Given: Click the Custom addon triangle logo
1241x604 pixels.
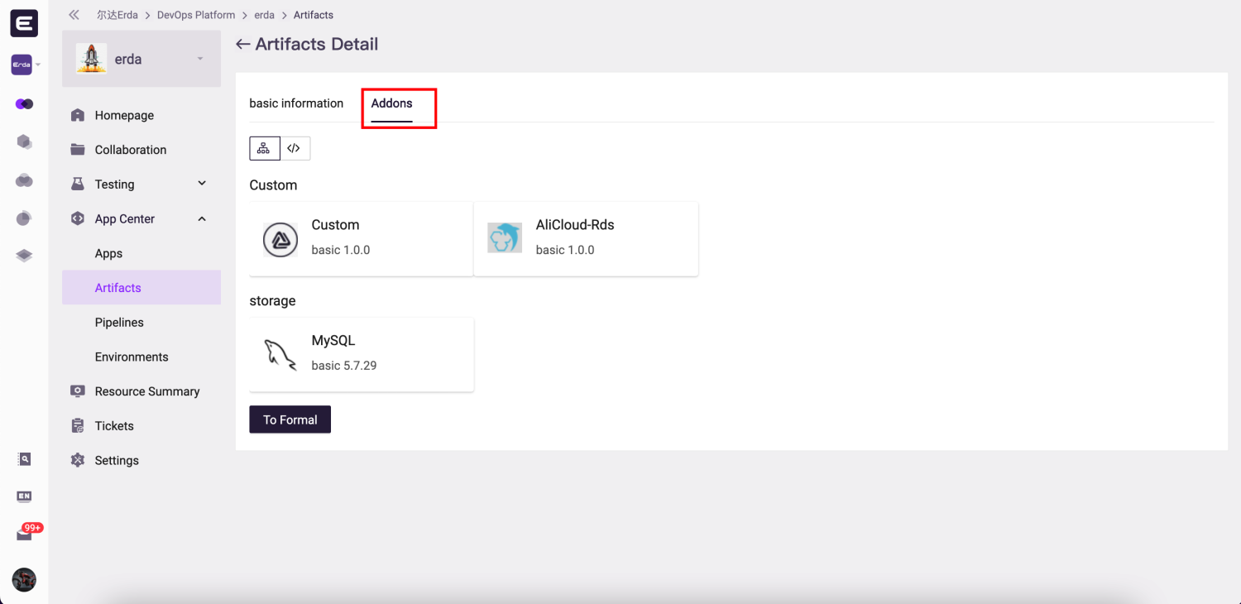Looking at the screenshot, I should [280, 240].
